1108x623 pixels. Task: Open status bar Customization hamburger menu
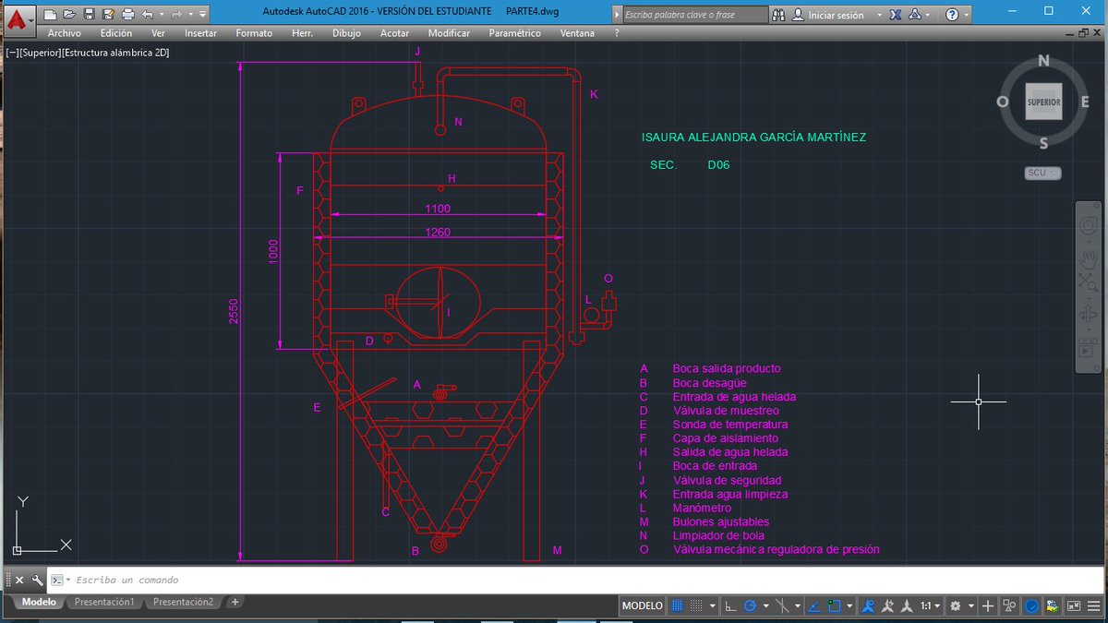click(x=1093, y=605)
